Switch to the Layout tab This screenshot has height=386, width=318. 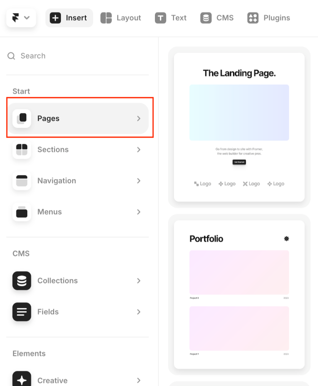(120, 18)
